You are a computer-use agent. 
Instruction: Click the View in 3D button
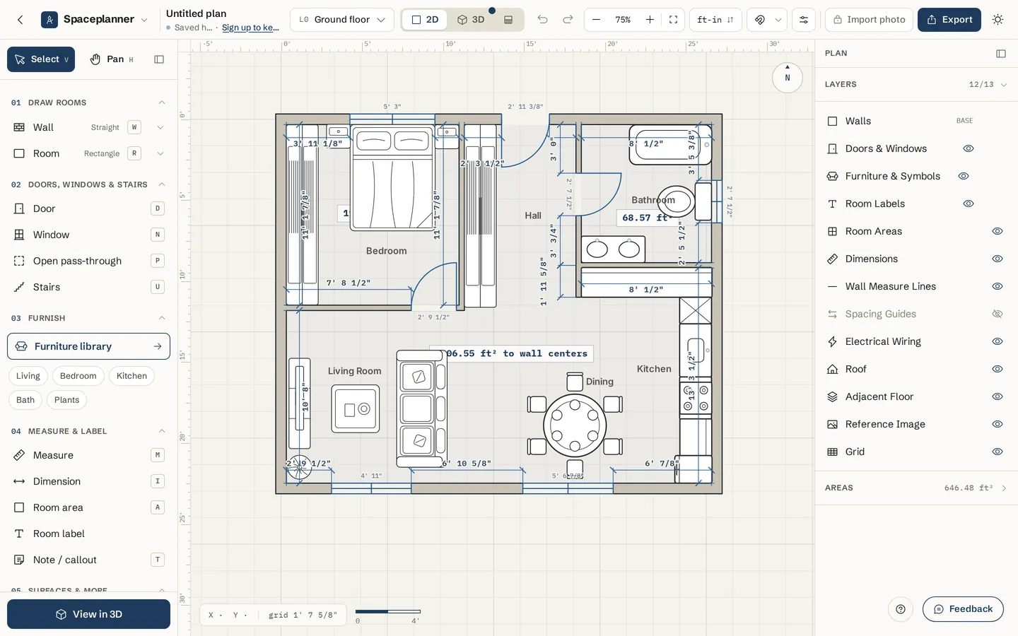tap(88, 614)
